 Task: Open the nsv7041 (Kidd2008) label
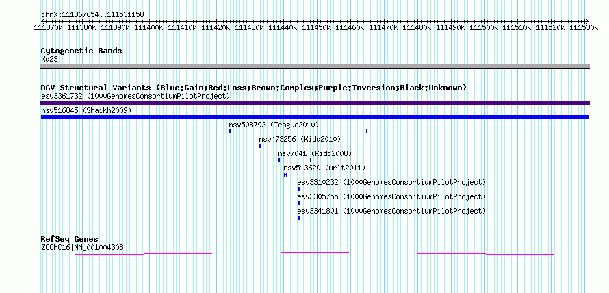(315, 153)
